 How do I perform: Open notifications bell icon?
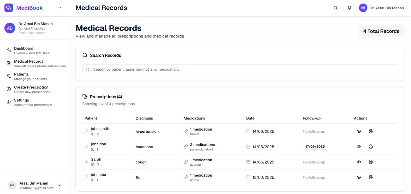pos(350,8)
